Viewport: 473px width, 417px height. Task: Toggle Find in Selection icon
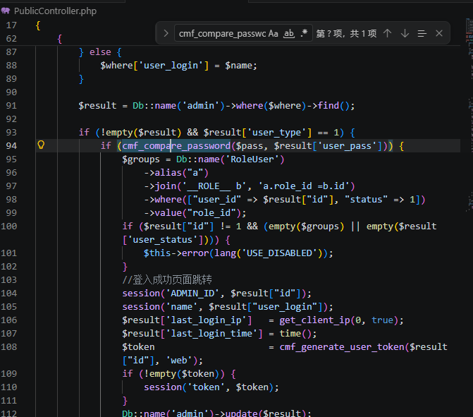422,33
